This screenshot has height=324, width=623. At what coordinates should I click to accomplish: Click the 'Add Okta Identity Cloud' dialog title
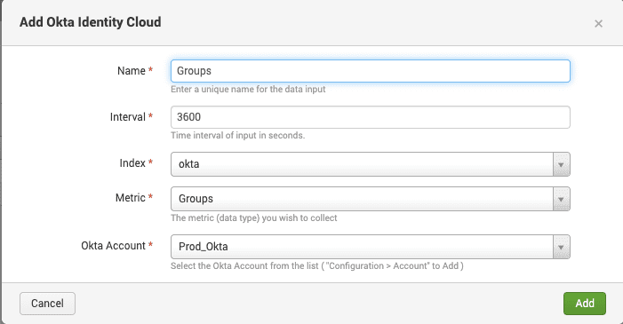90,22
